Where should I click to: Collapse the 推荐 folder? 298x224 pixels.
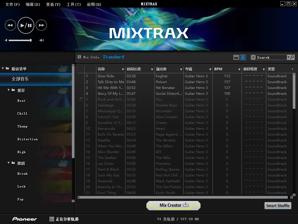tap(8, 90)
